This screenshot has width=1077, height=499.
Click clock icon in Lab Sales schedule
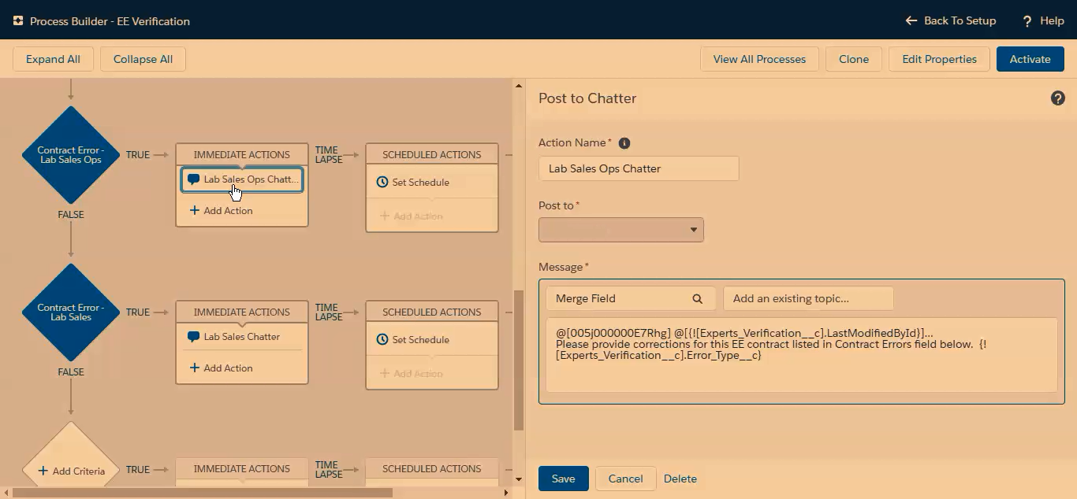(382, 340)
